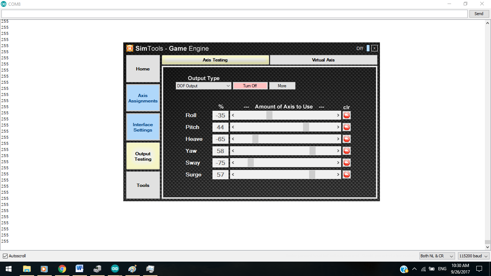Click the Pitch slider right arrow
Screen dimensions: 491x276
(338, 127)
